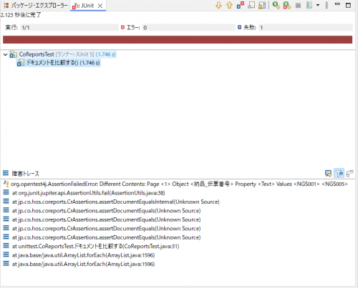Open compare result icon in trace toolbar
Screen dimensions: 358x288
(349, 173)
